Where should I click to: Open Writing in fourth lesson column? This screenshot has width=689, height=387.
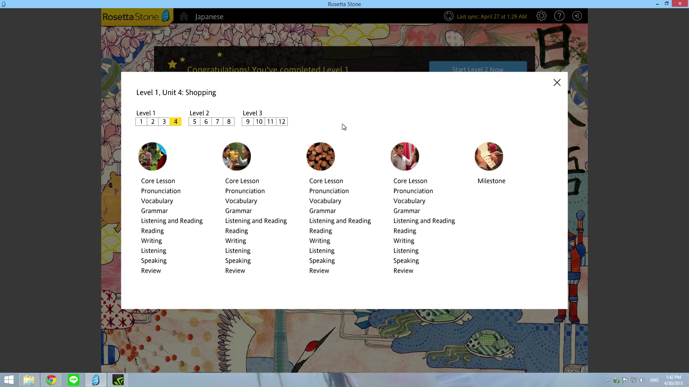point(404,241)
